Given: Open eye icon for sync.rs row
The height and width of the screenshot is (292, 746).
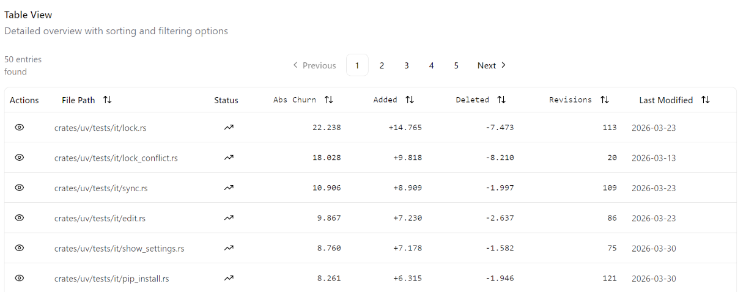Looking at the screenshot, I should tap(19, 188).
